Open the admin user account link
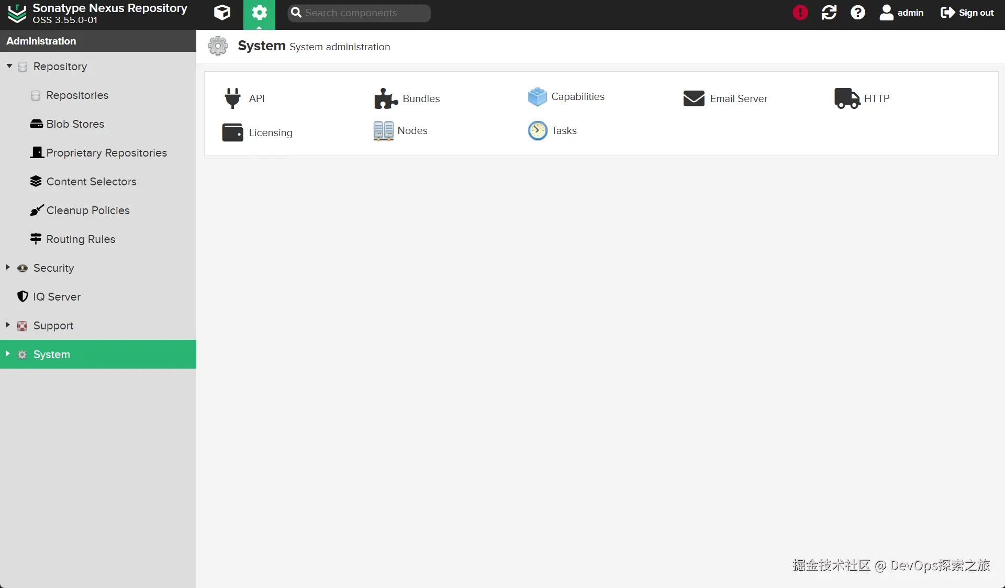Screen dimensions: 1005x588 tap(901, 13)
